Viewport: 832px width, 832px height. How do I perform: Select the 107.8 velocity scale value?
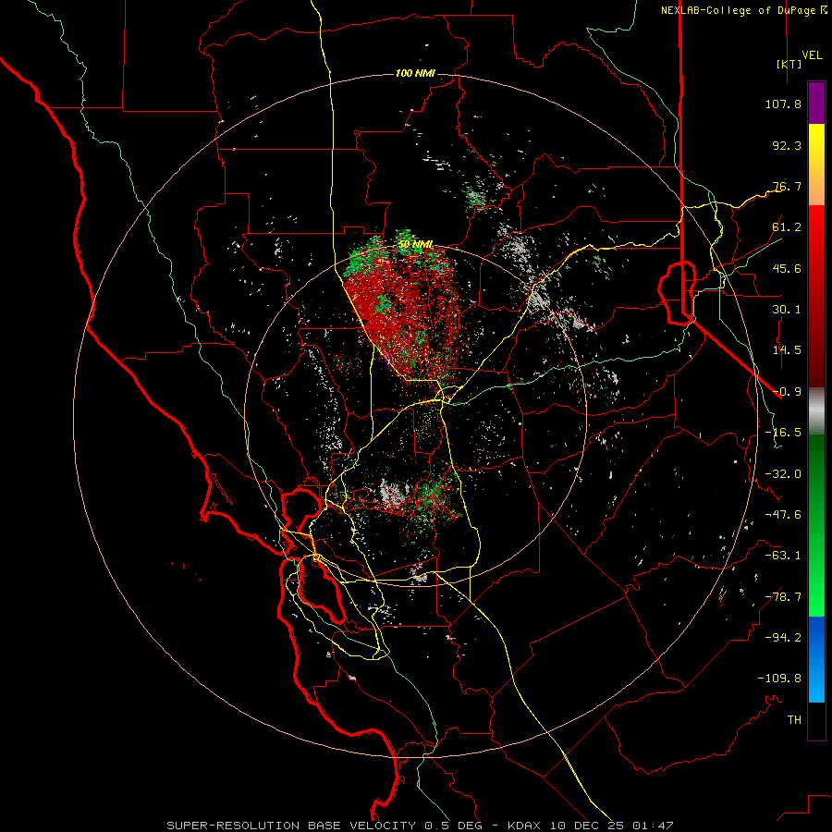pyautogui.click(x=783, y=104)
